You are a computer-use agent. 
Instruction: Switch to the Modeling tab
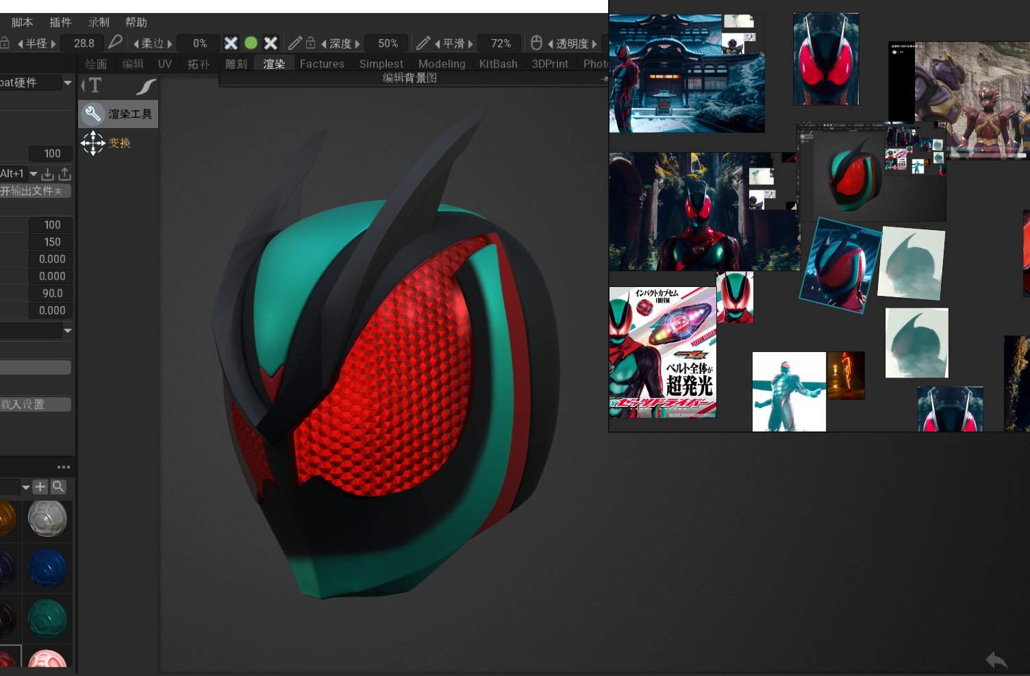pyautogui.click(x=442, y=64)
